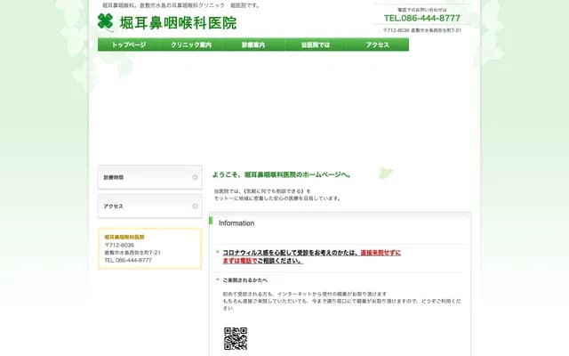Go to トップページ in navigation bar
This screenshot has width=569, height=356.
129,44
